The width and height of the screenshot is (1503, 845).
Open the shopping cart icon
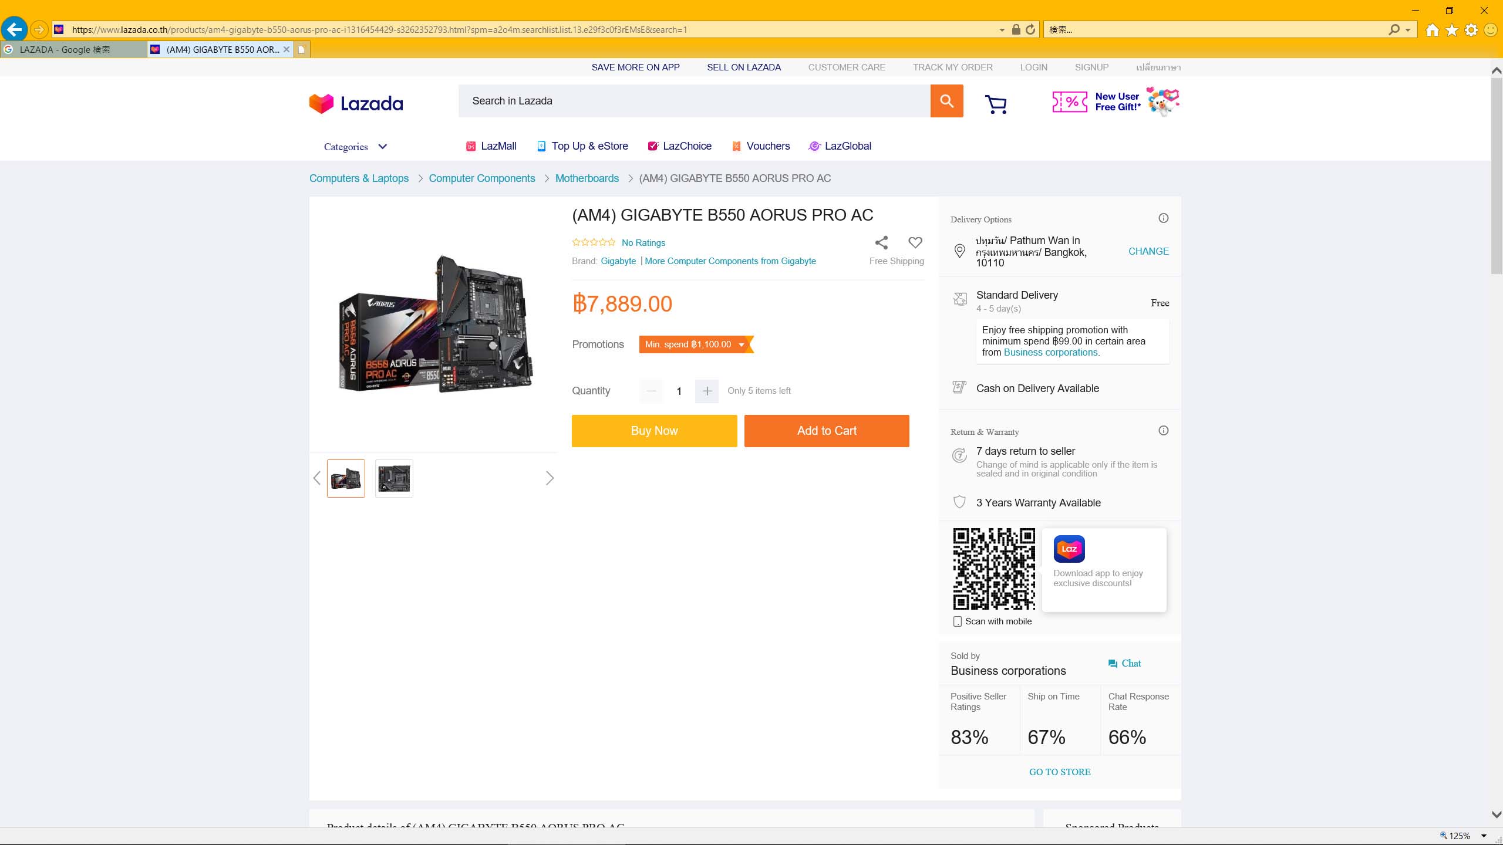pos(996,104)
